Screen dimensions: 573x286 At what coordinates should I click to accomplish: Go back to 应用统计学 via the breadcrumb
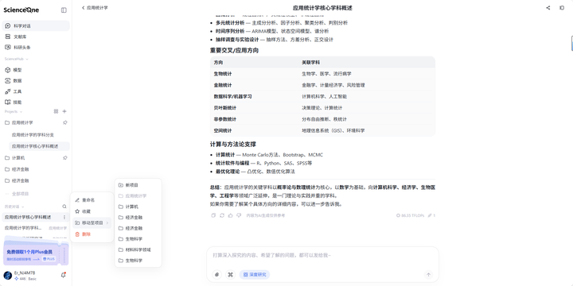(95, 8)
